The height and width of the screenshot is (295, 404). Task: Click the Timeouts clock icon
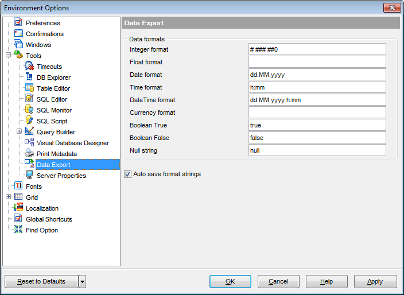click(x=29, y=67)
